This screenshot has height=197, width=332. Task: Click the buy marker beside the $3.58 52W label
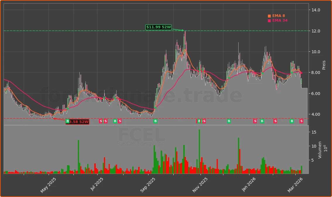click(68, 121)
